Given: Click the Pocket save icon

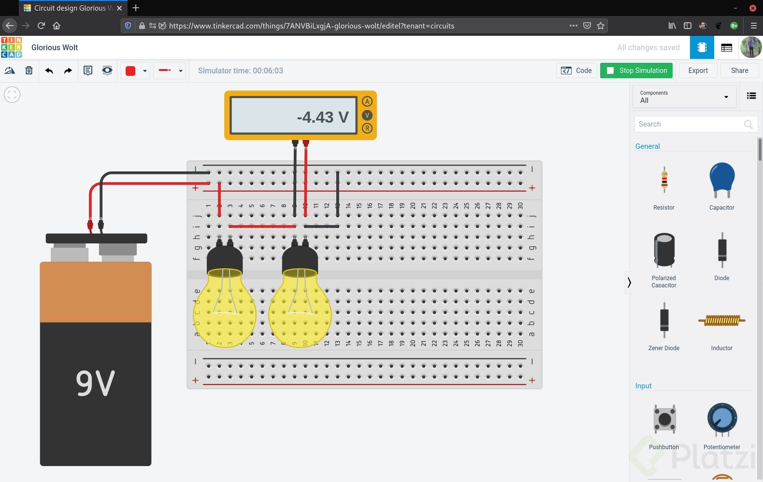Looking at the screenshot, I should pyautogui.click(x=587, y=26).
